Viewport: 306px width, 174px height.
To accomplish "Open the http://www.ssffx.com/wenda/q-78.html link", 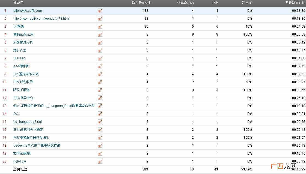I will pyautogui.click(x=41, y=19).
